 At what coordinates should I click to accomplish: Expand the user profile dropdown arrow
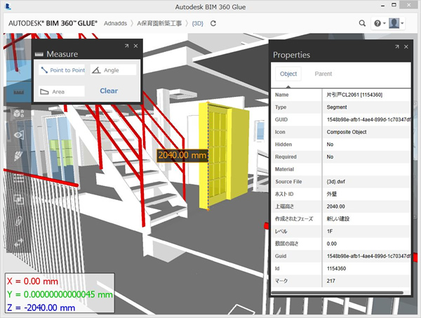[x=402, y=23]
